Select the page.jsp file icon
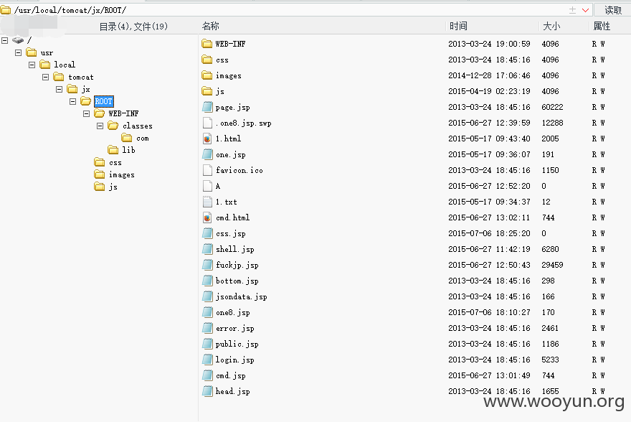The width and height of the screenshot is (631, 422). 207,107
